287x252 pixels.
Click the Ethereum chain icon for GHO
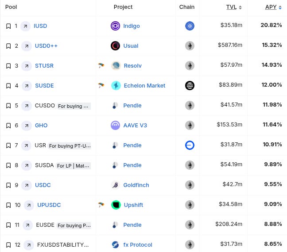[190, 126]
